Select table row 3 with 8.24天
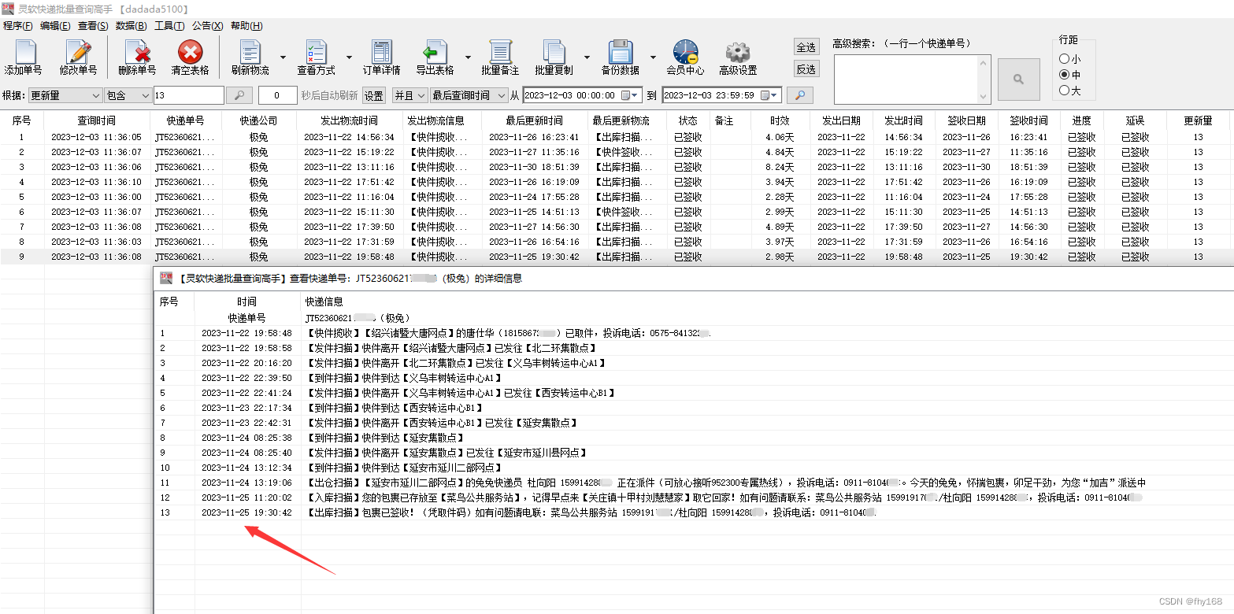 click(617, 167)
